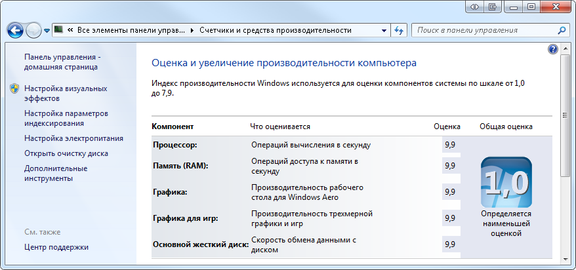Click the shield icon beside visual effects
This screenshot has height=270, width=576.
coord(14,88)
